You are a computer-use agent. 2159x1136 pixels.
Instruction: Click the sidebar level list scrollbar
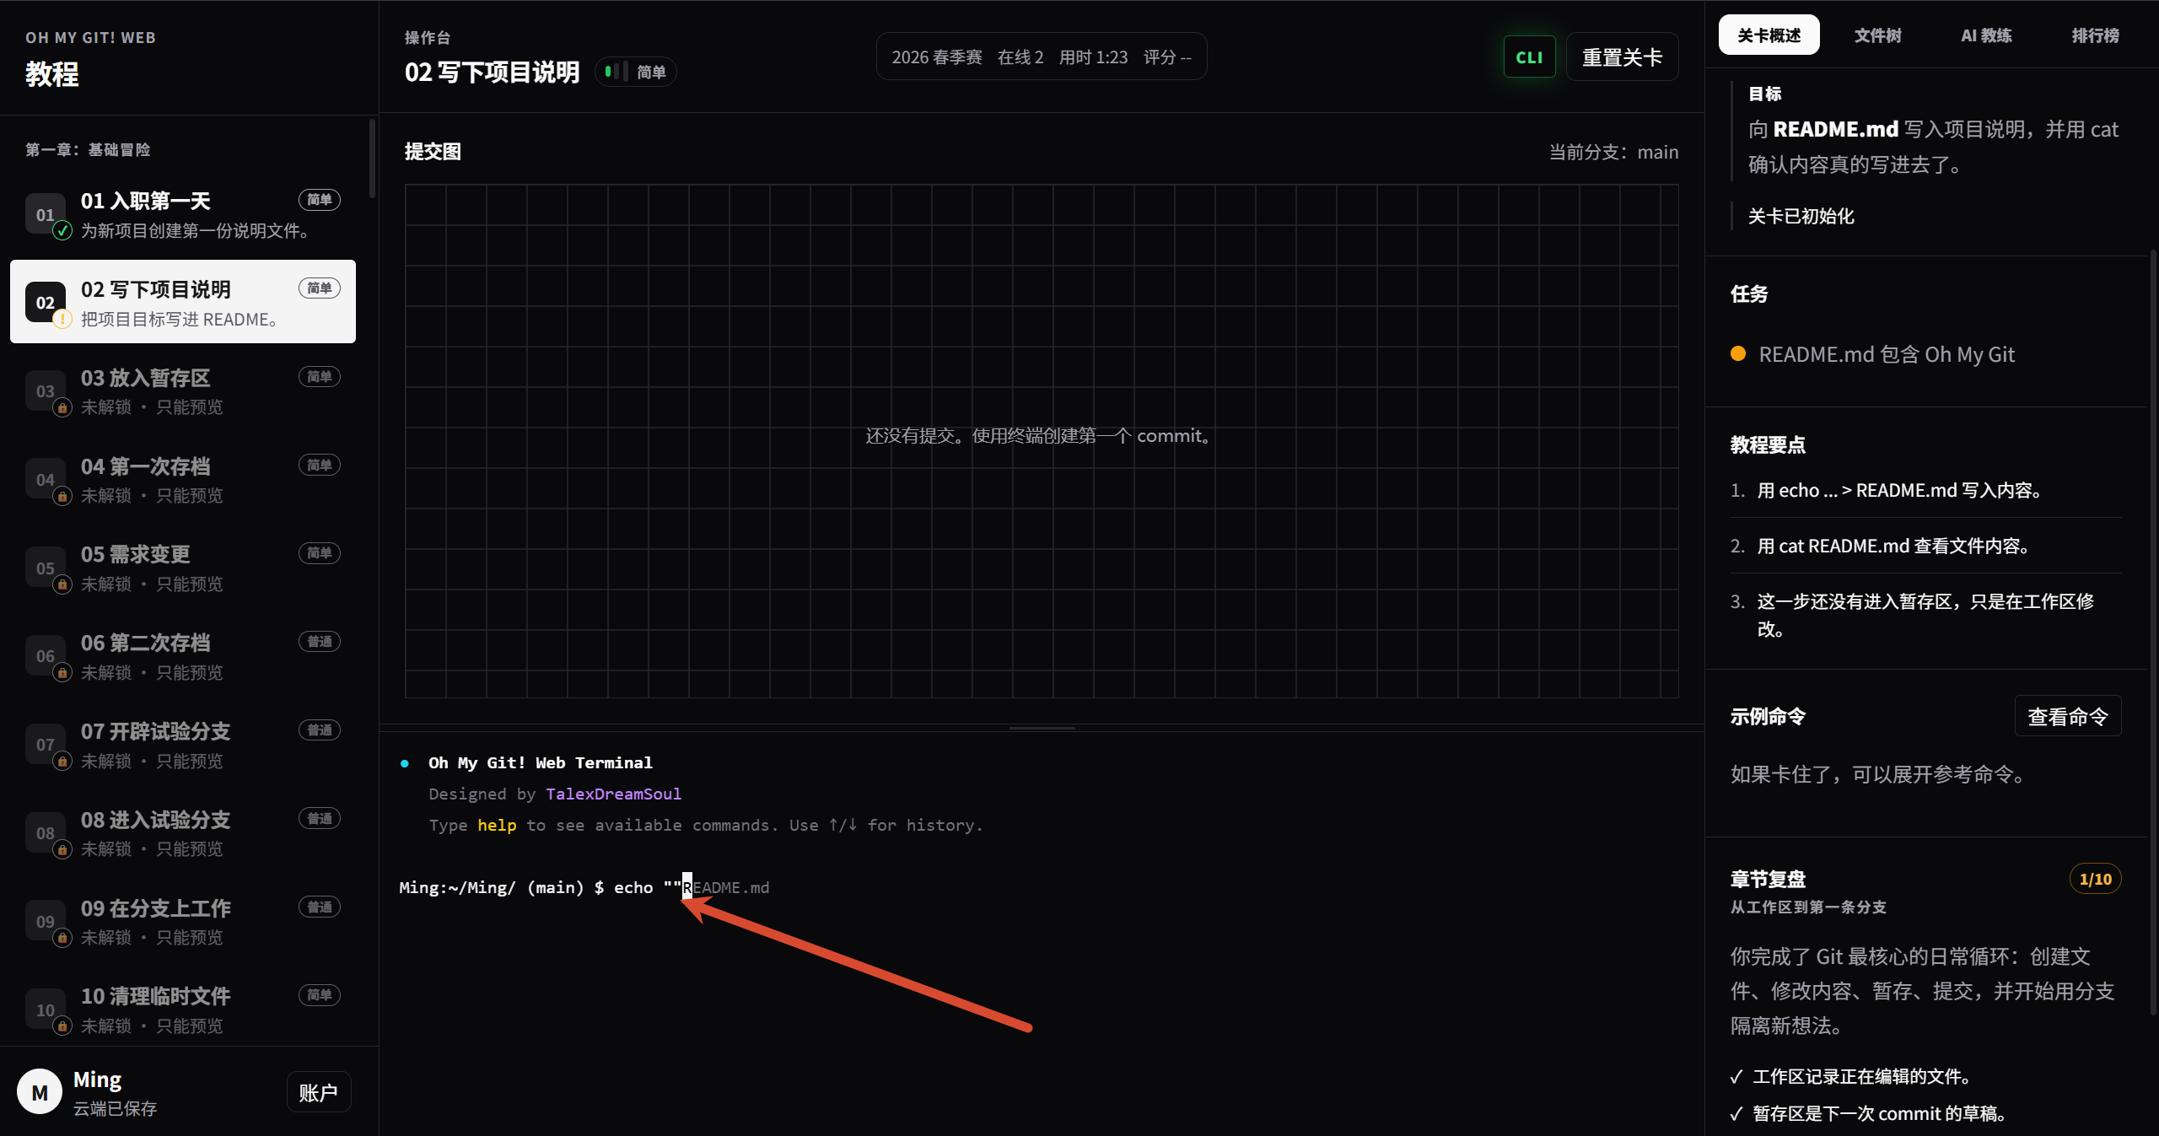click(x=372, y=159)
